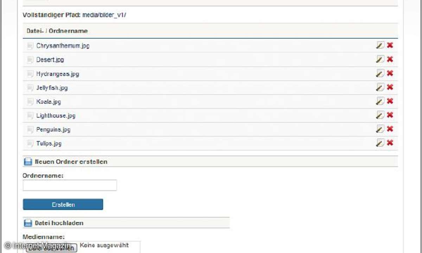Click the Datei auswählen file chooser button
The image size is (422, 253).
[x=51, y=248]
